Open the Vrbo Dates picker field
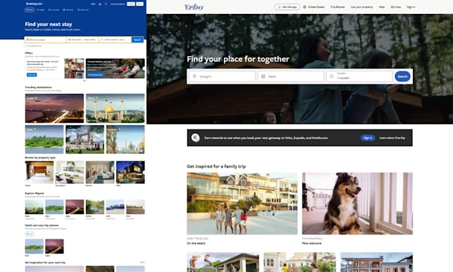The width and height of the screenshot is (453, 272). click(x=291, y=76)
